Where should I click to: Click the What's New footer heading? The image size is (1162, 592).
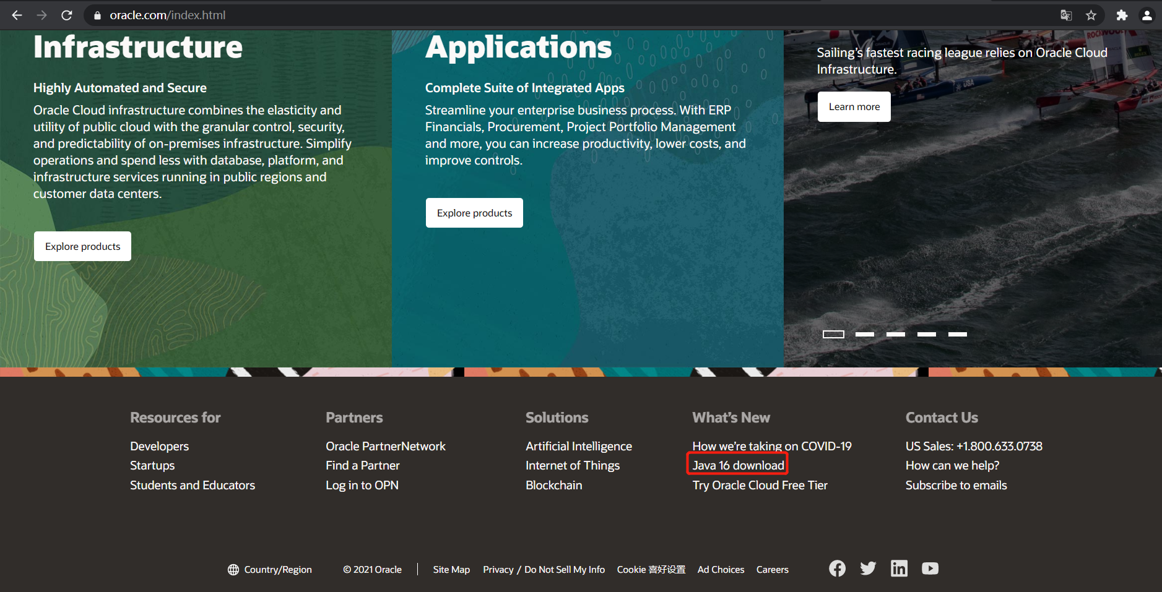coord(731,418)
